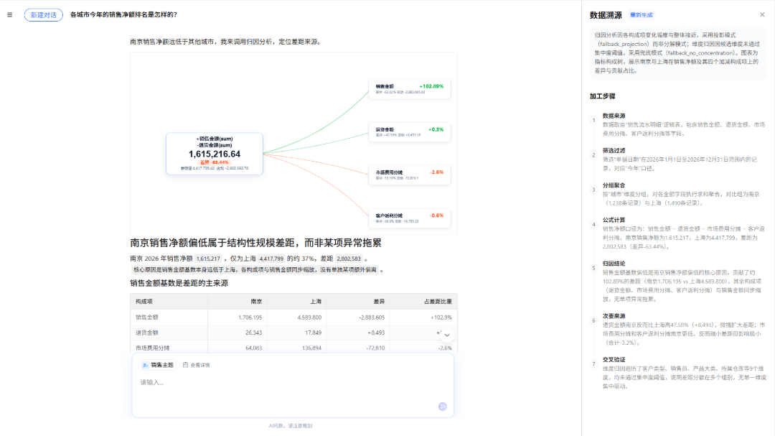Screen dimensions: 775x436
Task: Select the 市场费用分摊 -2.6% node card
Action: (410, 175)
